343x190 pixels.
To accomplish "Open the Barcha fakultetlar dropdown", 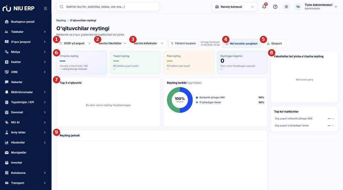I will [x=113, y=43].
